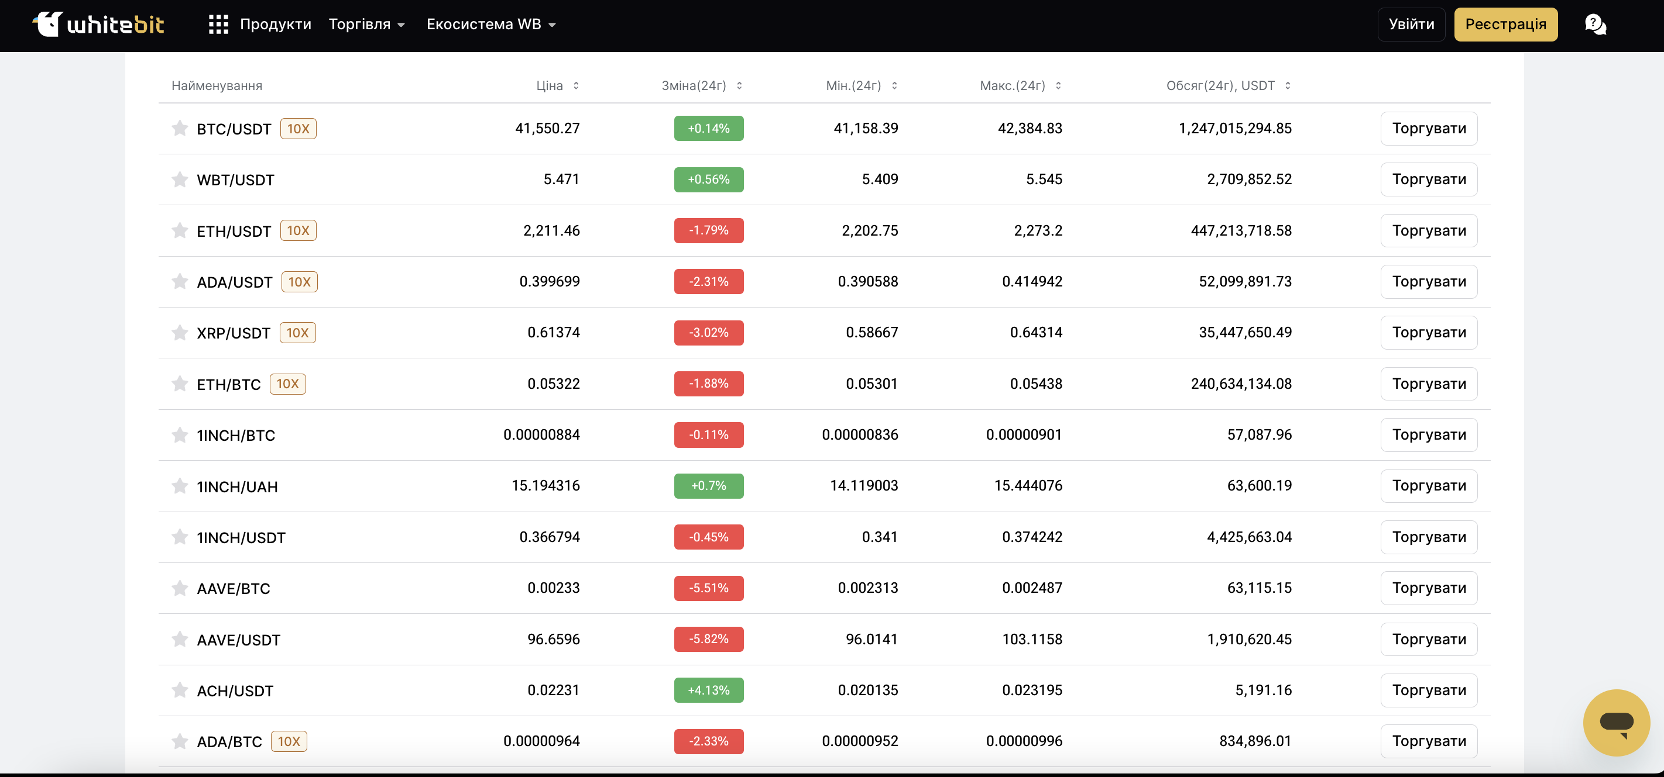1664x777 pixels.
Task: Favorite the BTC/USDT pair star
Action: coord(180,129)
